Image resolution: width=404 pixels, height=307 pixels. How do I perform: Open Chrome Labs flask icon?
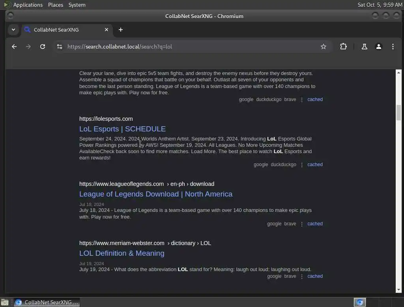pyautogui.click(x=364, y=47)
